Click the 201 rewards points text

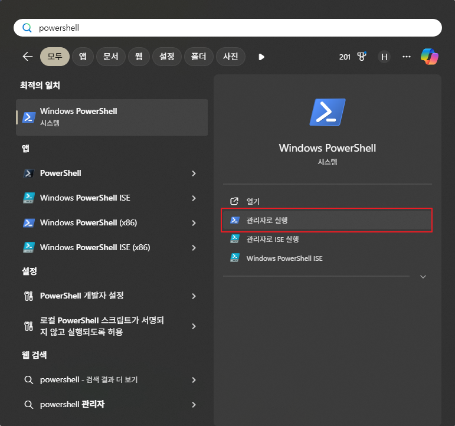(x=345, y=57)
